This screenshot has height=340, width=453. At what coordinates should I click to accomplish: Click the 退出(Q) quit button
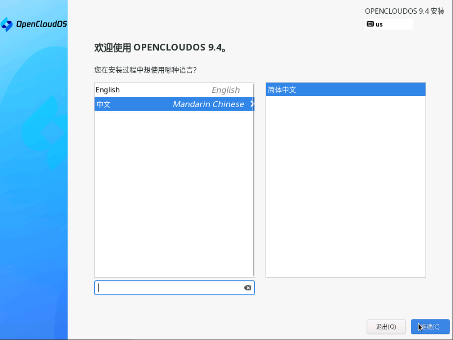tap(386, 327)
